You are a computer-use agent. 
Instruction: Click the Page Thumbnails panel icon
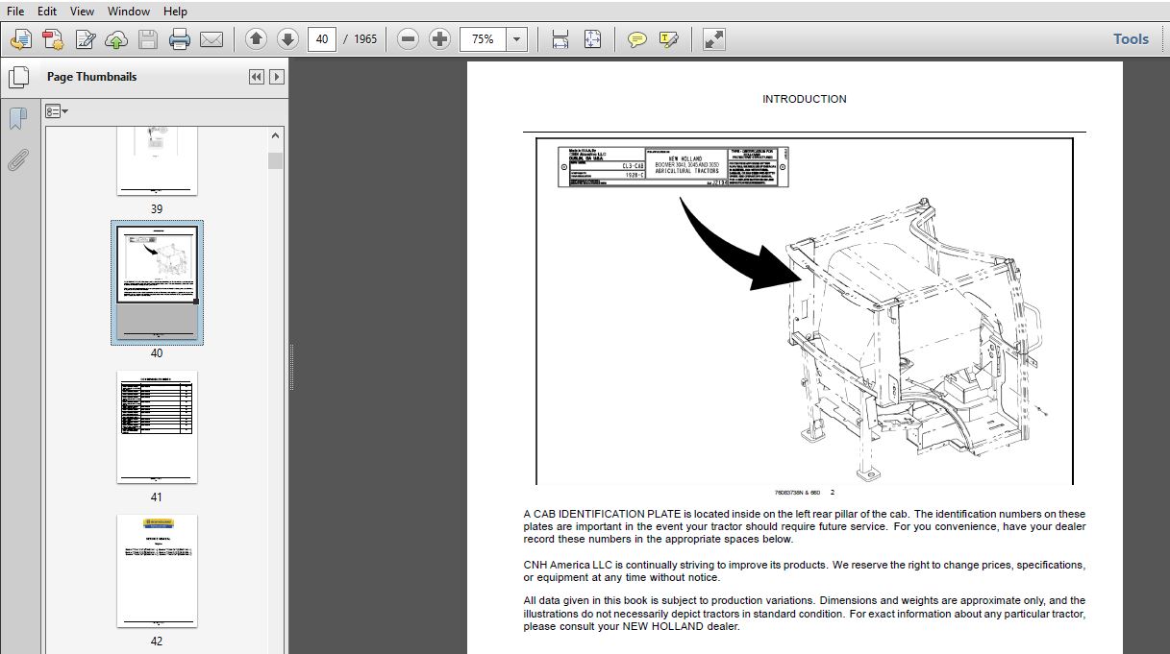pyautogui.click(x=17, y=77)
